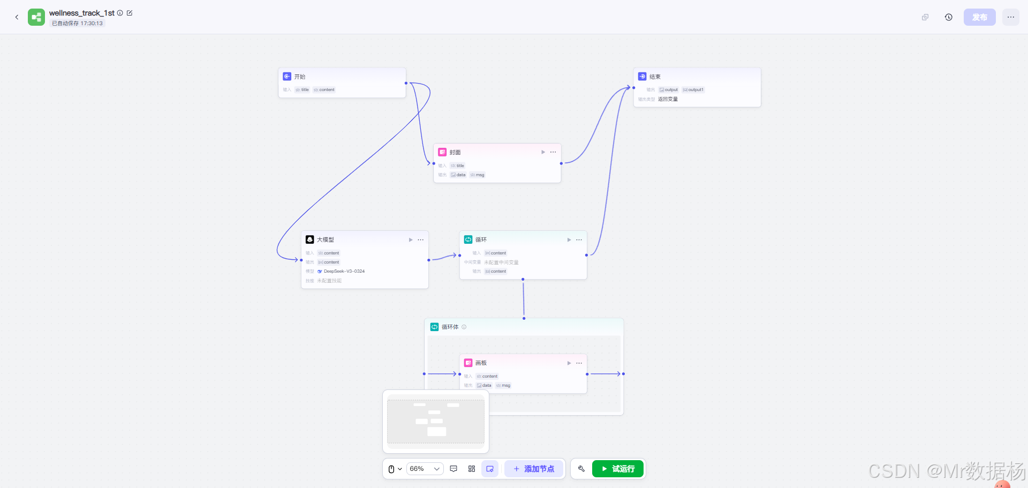
Task: Select the 结束 end node icon
Action: click(x=642, y=77)
